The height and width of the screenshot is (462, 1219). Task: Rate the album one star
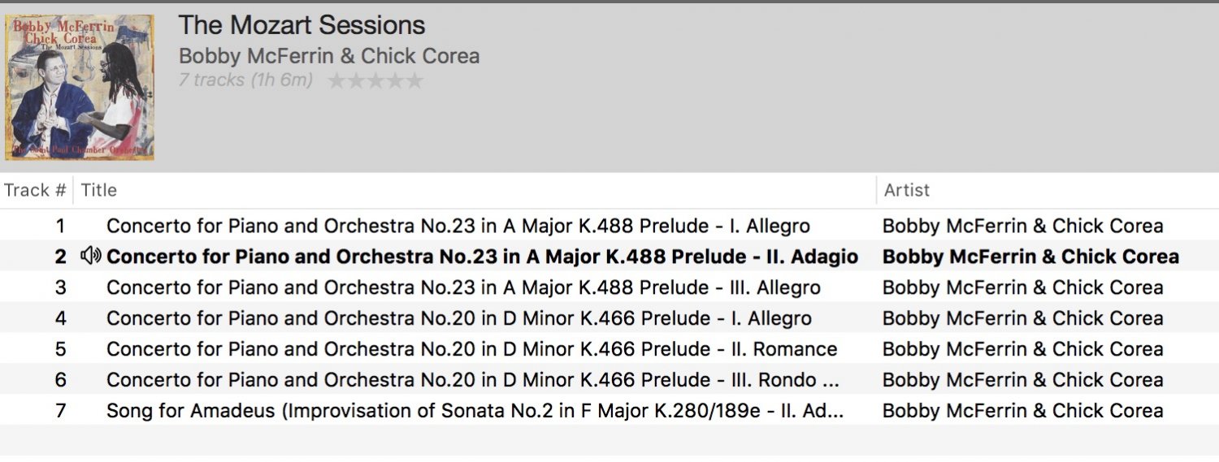(336, 80)
